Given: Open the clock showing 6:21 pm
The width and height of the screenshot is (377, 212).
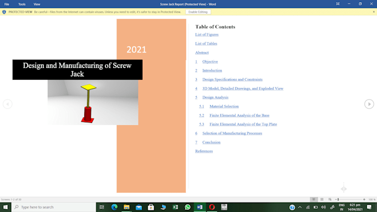Looking at the screenshot, I should pyautogui.click(x=355, y=207).
